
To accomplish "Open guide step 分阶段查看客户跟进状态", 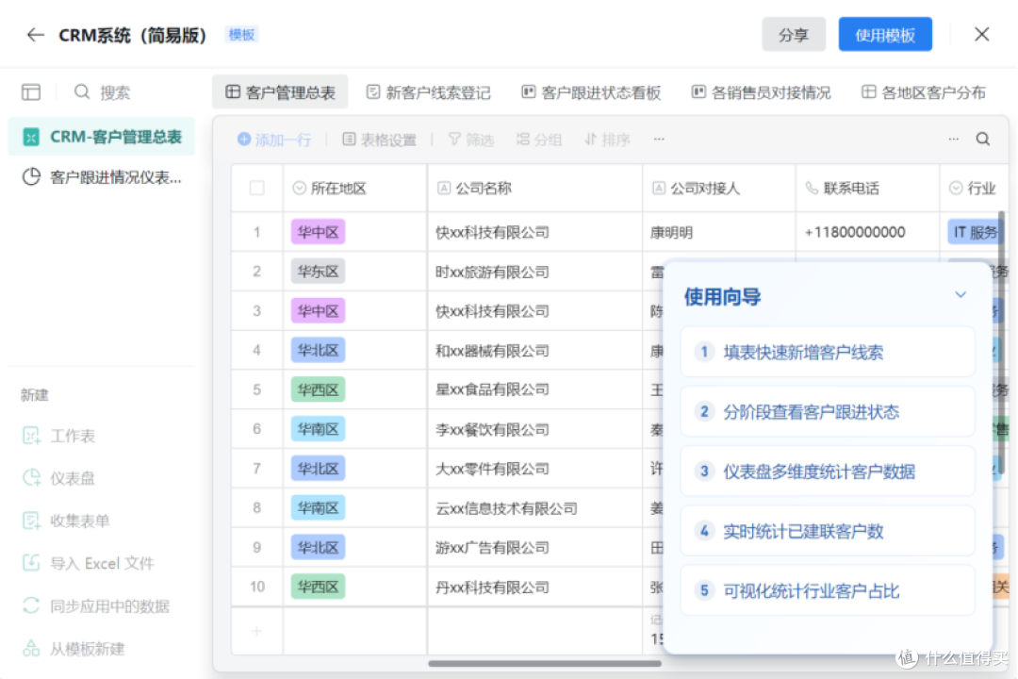I will [828, 412].
